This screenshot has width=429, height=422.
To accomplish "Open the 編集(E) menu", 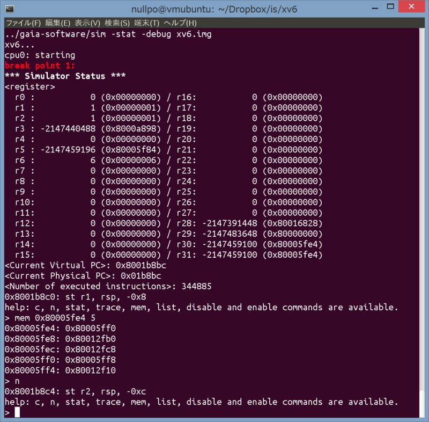I will pyautogui.click(x=58, y=23).
